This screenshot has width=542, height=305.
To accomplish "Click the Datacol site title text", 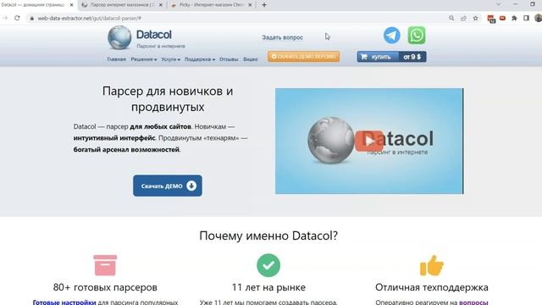I will pos(154,35).
